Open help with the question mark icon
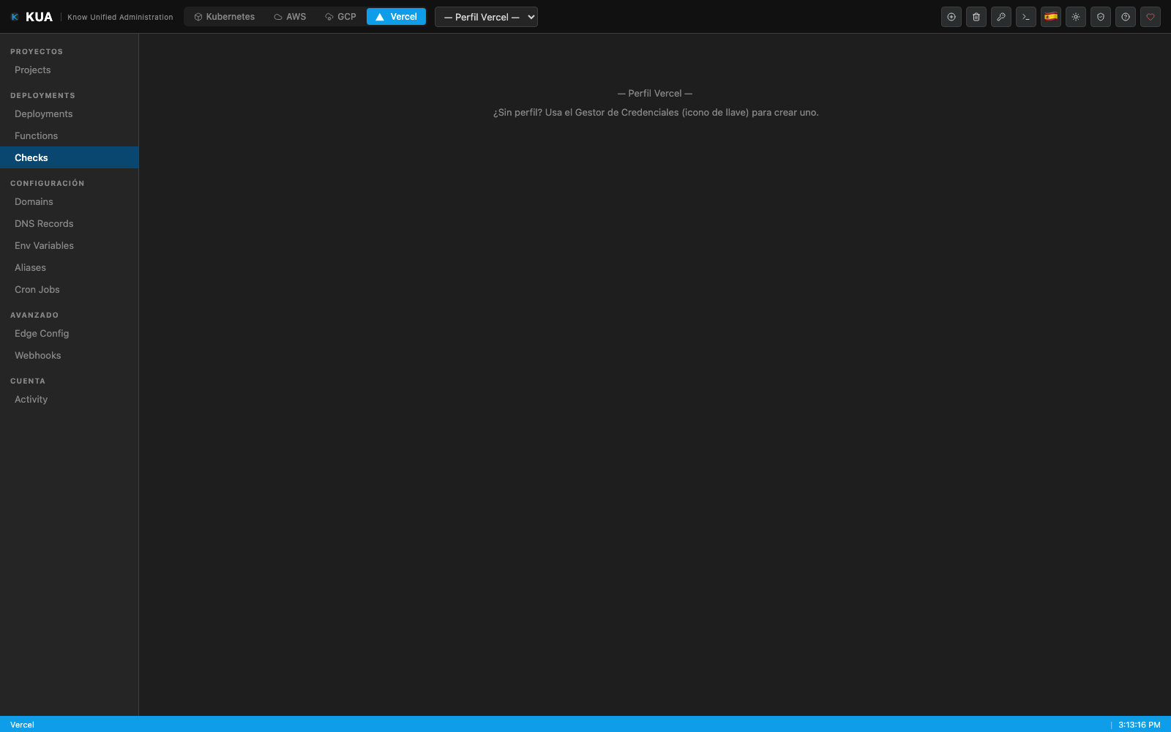Image resolution: width=1171 pixels, height=732 pixels. (1126, 17)
